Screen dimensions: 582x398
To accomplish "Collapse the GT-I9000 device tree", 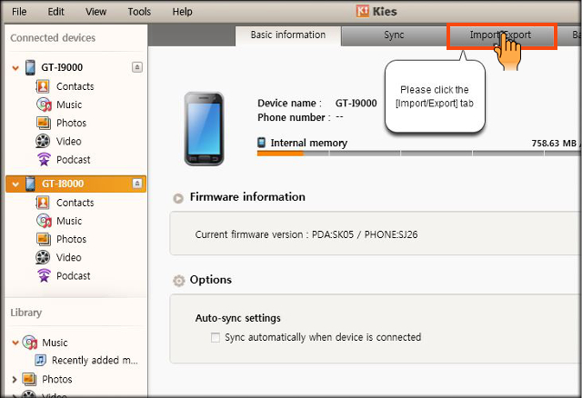I will (15, 68).
